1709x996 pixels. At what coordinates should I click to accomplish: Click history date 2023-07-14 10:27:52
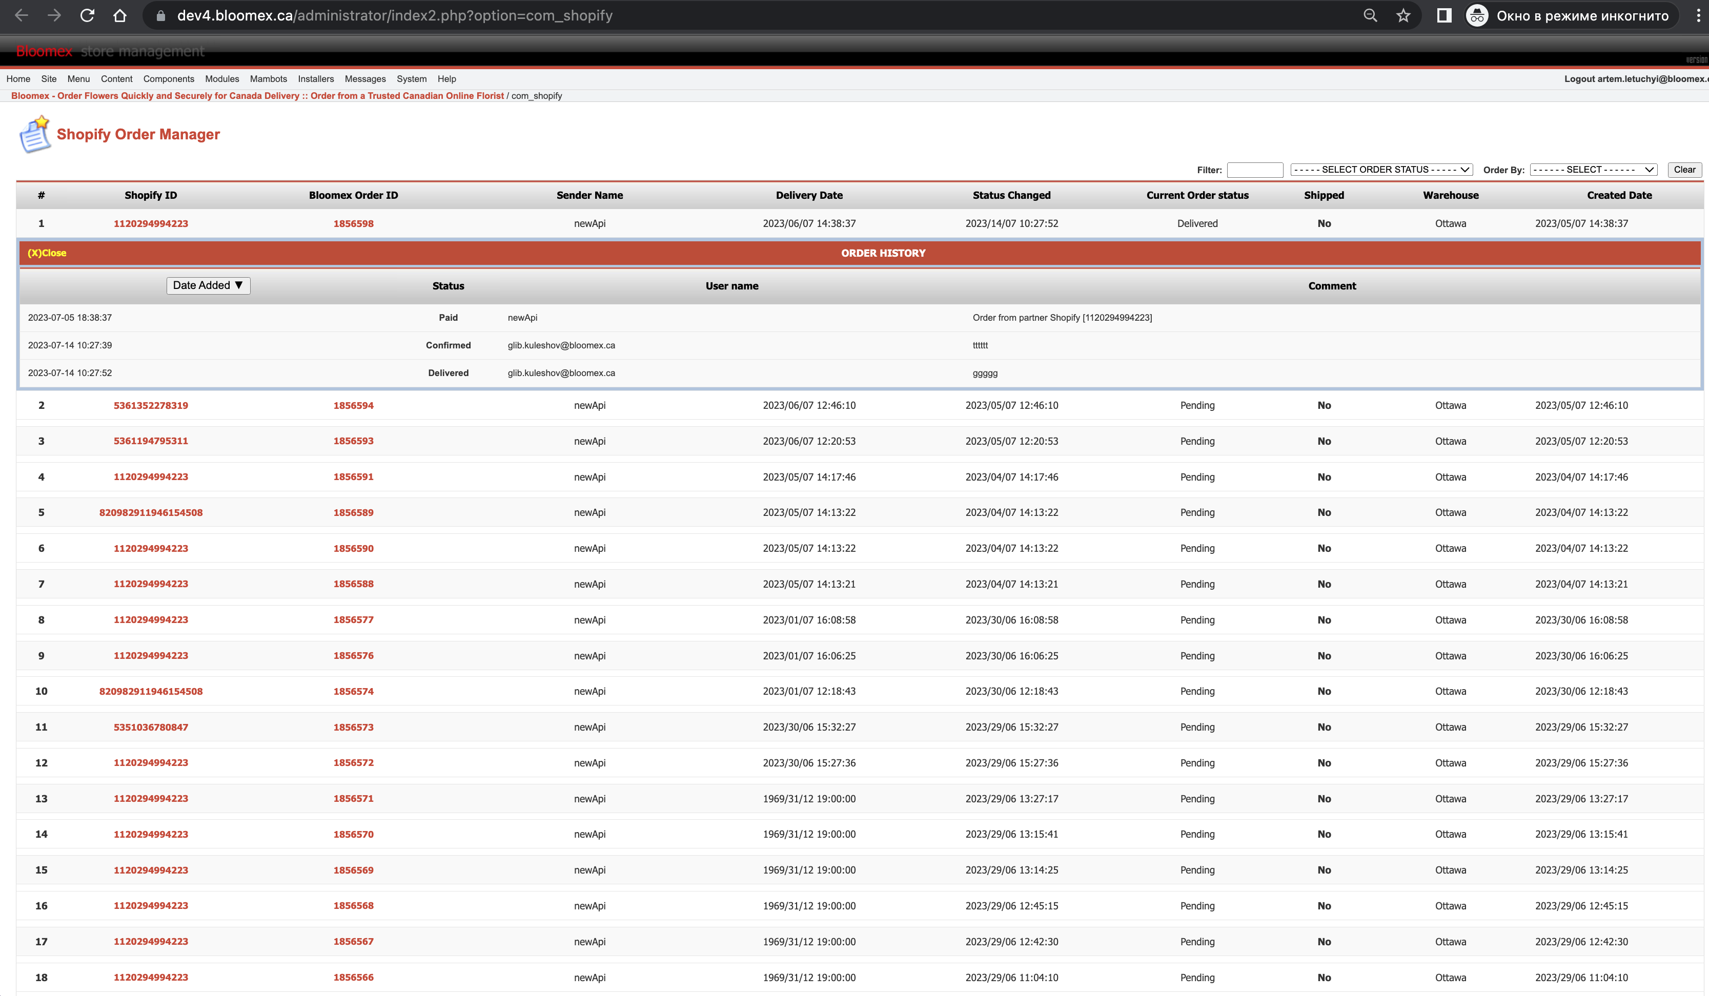70,373
